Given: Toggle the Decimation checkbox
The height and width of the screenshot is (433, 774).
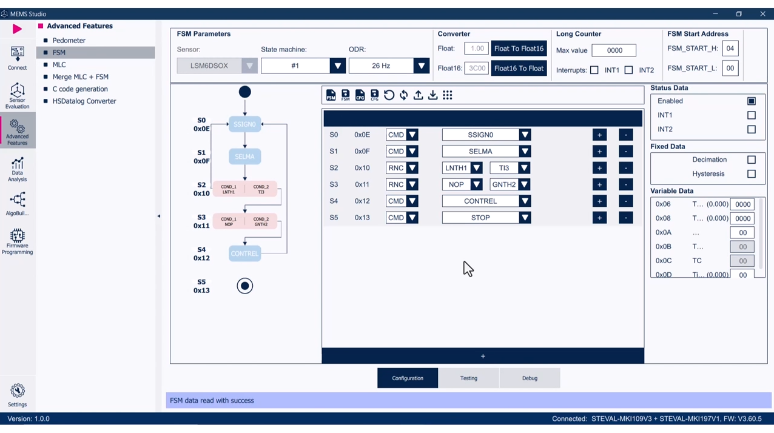Looking at the screenshot, I should 752,159.
